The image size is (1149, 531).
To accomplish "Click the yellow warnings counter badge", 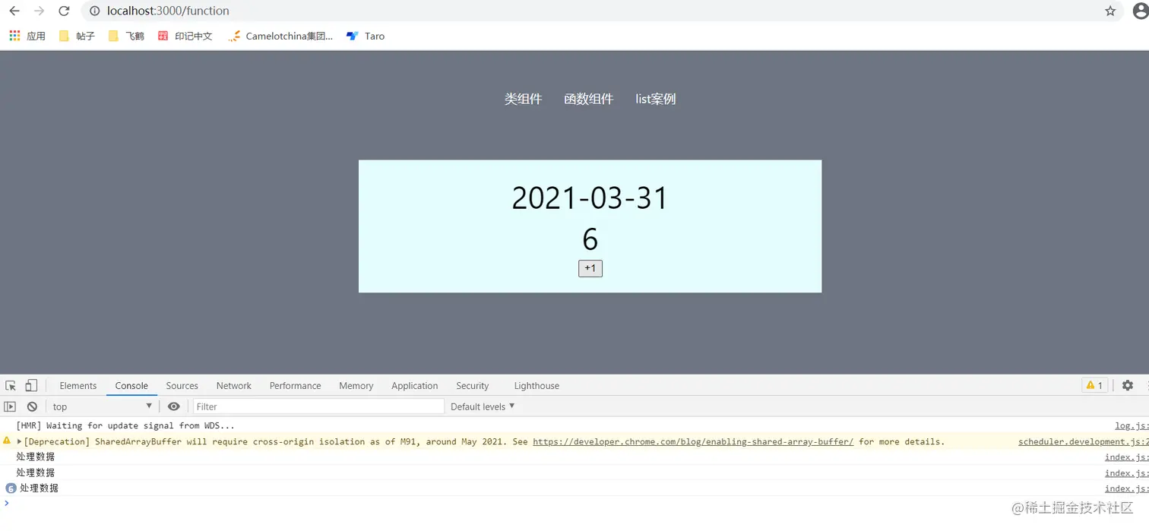I will pos(1094,385).
